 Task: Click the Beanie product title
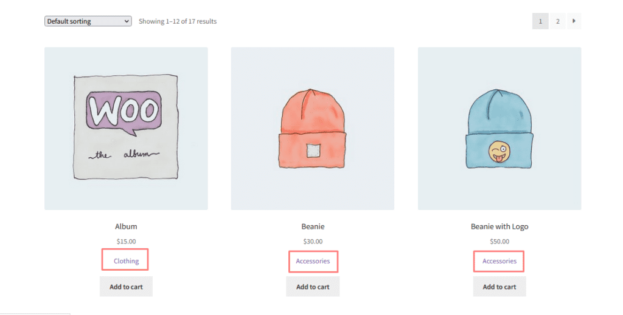pyautogui.click(x=313, y=226)
